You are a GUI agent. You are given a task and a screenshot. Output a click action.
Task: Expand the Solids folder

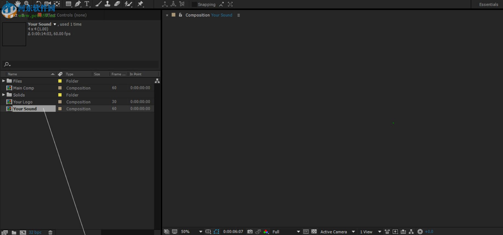pyautogui.click(x=4, y=95)
